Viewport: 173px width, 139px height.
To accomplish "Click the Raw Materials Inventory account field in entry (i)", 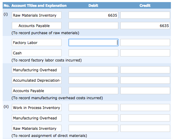I will (x=37, y=15).
